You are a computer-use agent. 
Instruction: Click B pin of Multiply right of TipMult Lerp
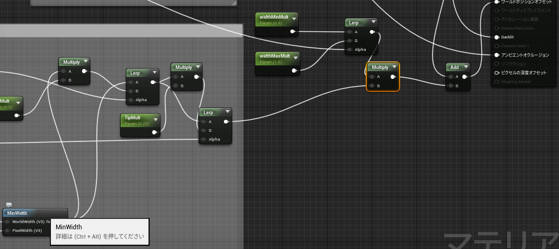pos(176,86)
